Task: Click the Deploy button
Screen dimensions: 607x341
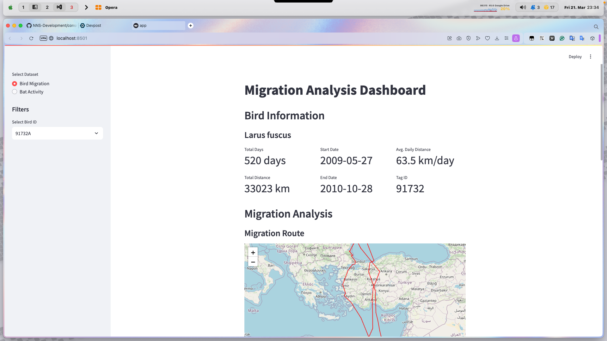Action: [575, 57]
